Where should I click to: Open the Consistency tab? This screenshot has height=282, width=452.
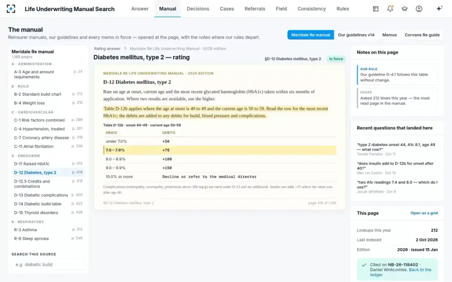(312, 9)
